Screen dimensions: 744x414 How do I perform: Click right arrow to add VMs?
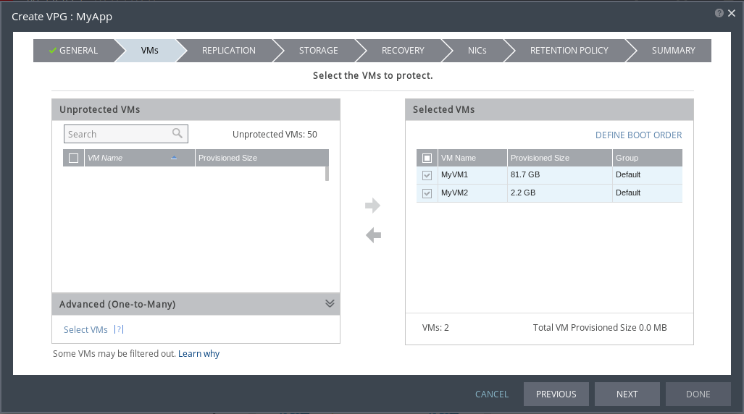point(373,206)
